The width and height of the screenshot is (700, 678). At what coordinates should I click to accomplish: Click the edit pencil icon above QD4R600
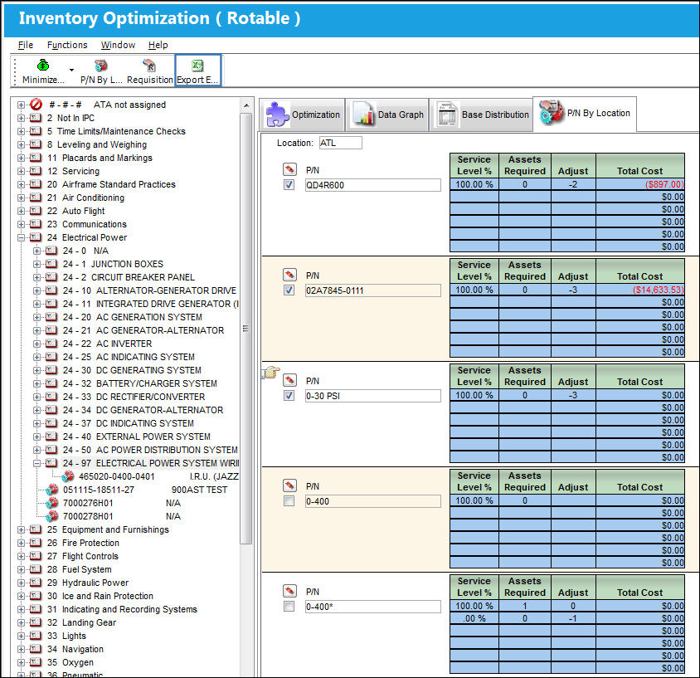289,169
